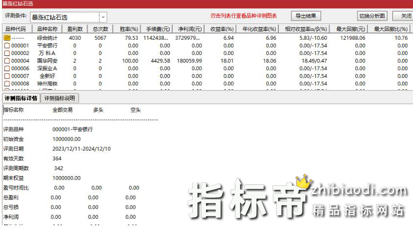Click the 全部交易 column heading
Viewport: 413px width, 232px height.
click(x=62, y=110)
